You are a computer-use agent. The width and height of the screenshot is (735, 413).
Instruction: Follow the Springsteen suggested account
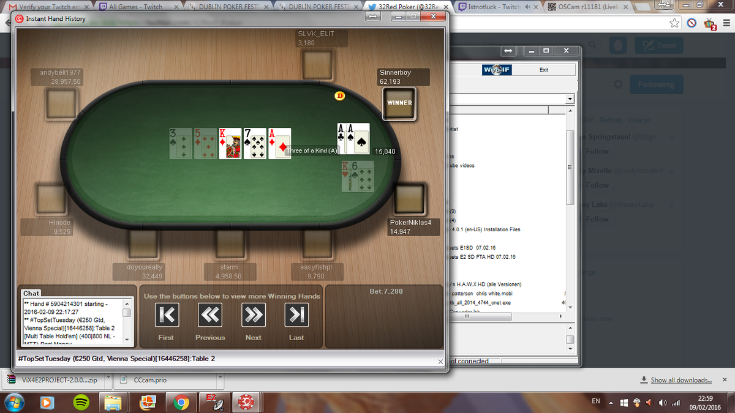coord(597,151)
